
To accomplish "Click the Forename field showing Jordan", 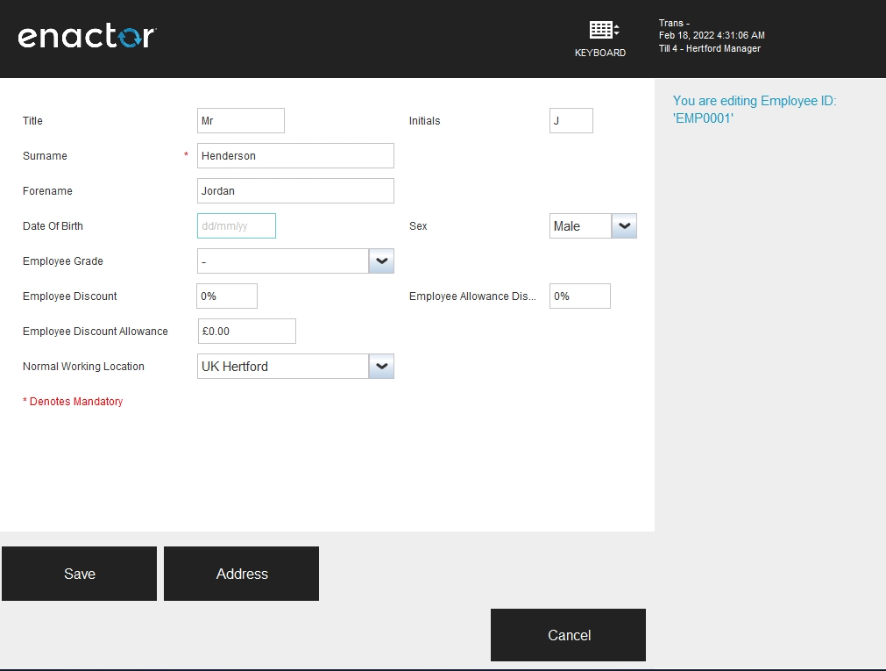I will (x=294, y=190).
